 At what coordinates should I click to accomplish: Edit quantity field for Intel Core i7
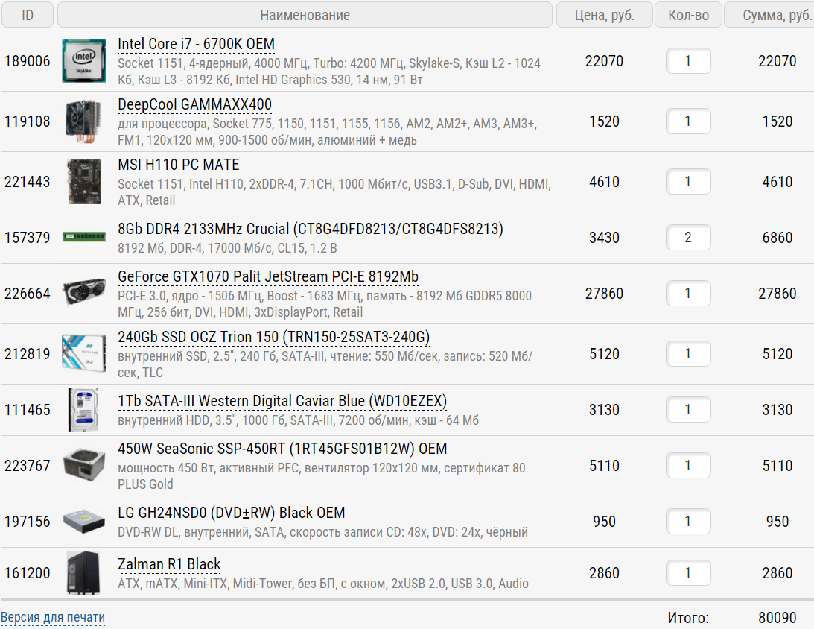[688, 61]
